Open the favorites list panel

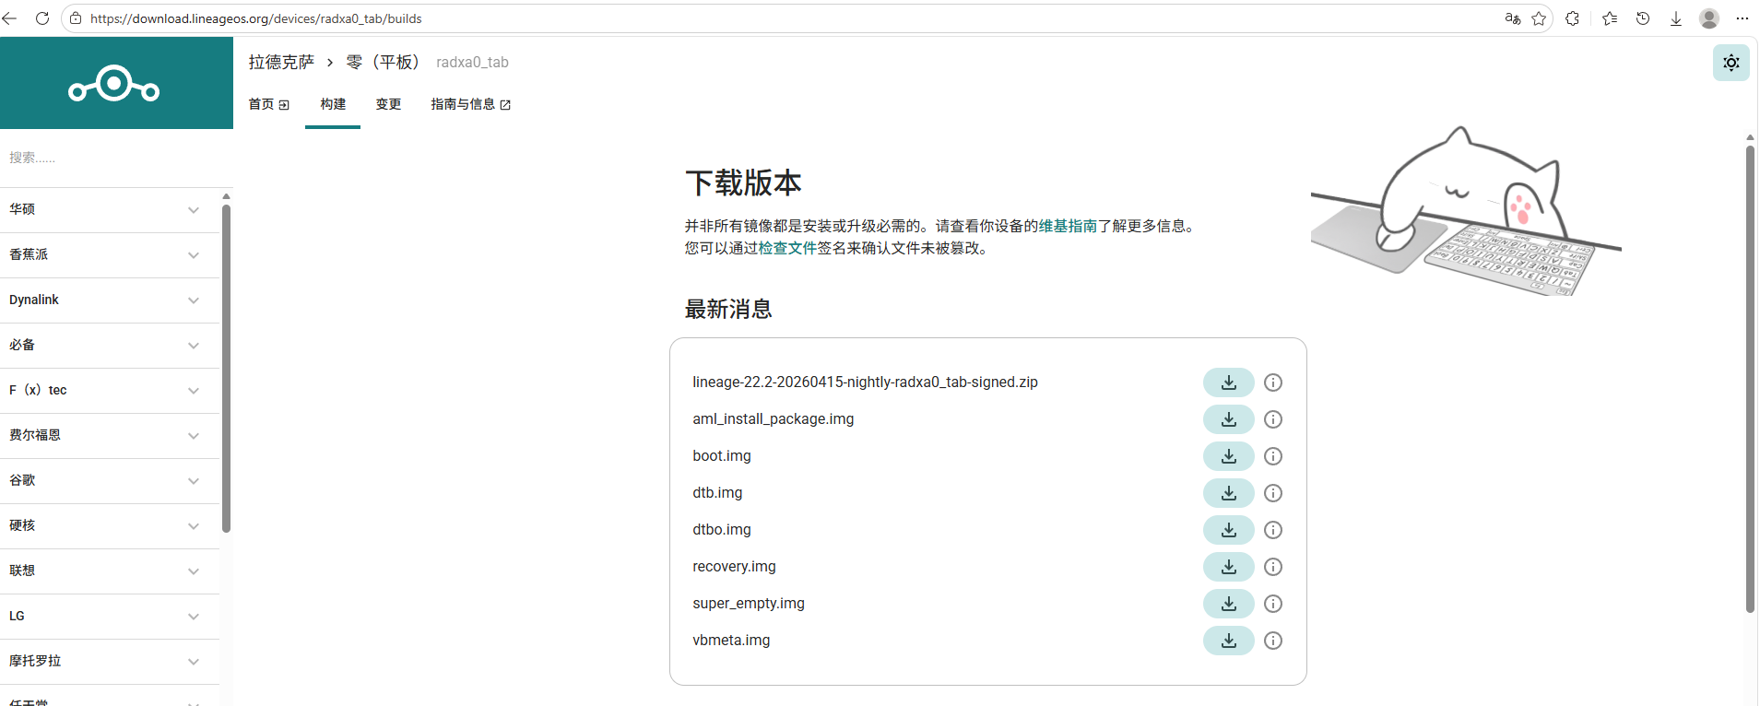(x=1610, y=18)
